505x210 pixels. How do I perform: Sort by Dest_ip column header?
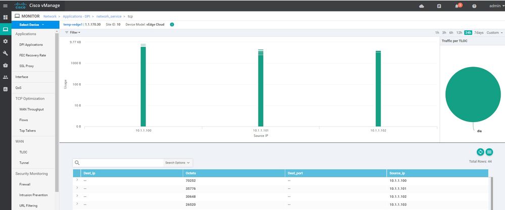point(132,173)
